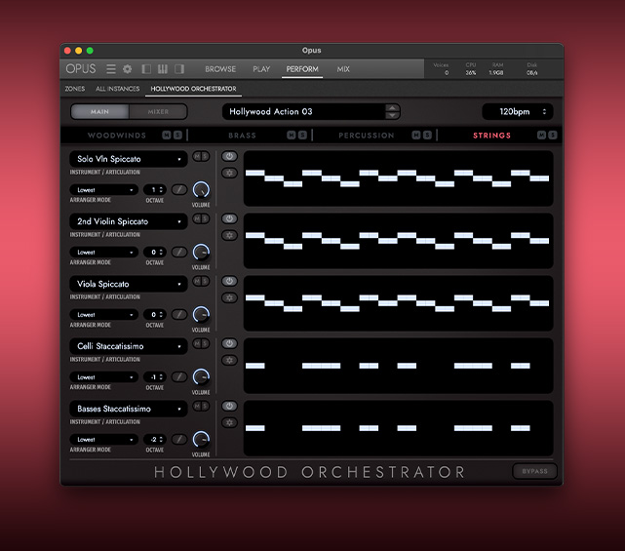The image size is (625, 551).
Task: Mute the Solo Vln Spiccato track
Action: pyautogui.click(x=197, y=156)
